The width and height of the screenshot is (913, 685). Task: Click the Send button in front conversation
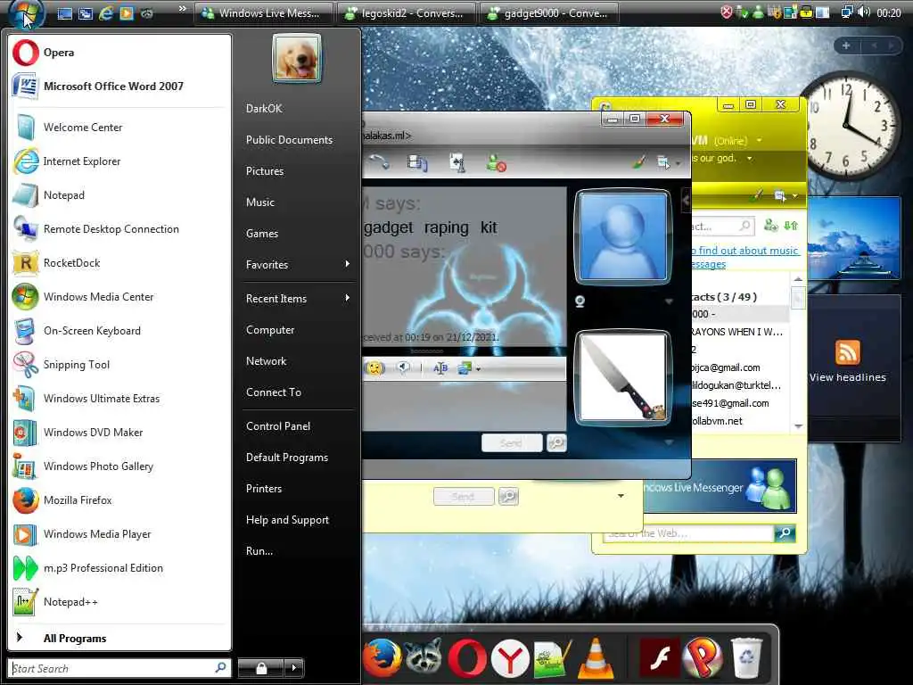[x=511, y=443]
